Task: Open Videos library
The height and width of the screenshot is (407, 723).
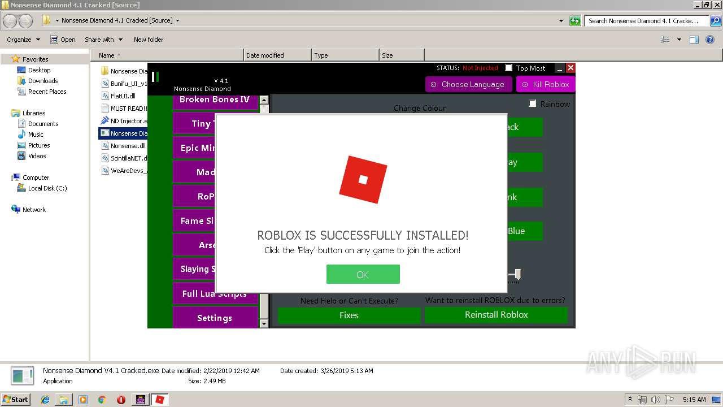Action: (x=37, y=156)
